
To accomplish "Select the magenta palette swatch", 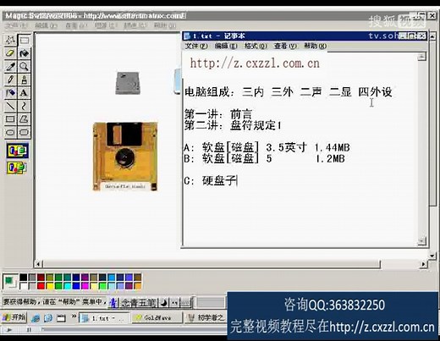I will (85, 286).
